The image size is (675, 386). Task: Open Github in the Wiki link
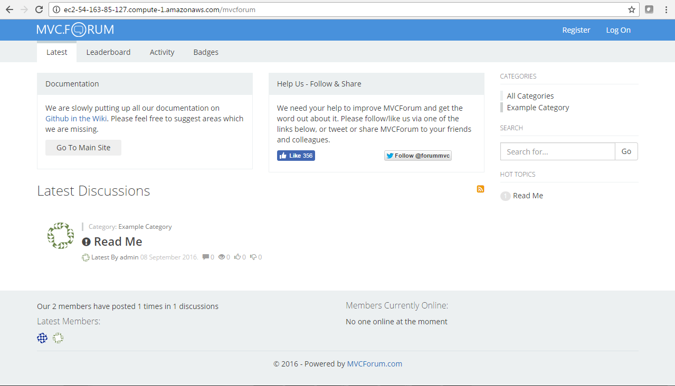[77, 119]
